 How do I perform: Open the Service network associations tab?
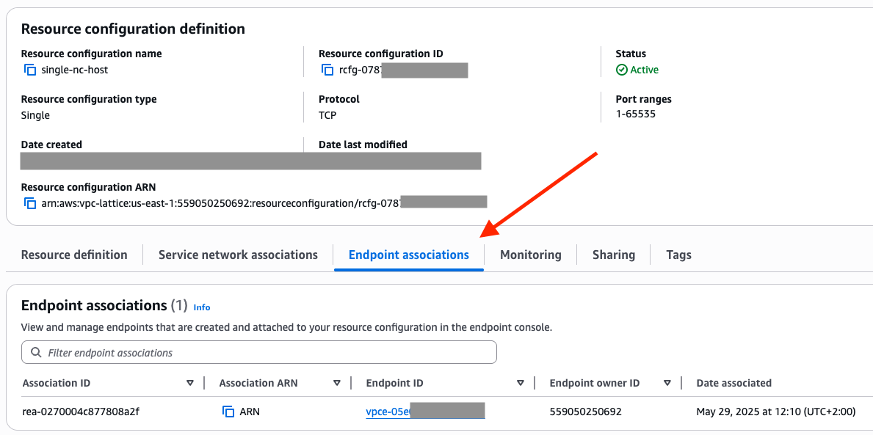(x=238, y=255)
